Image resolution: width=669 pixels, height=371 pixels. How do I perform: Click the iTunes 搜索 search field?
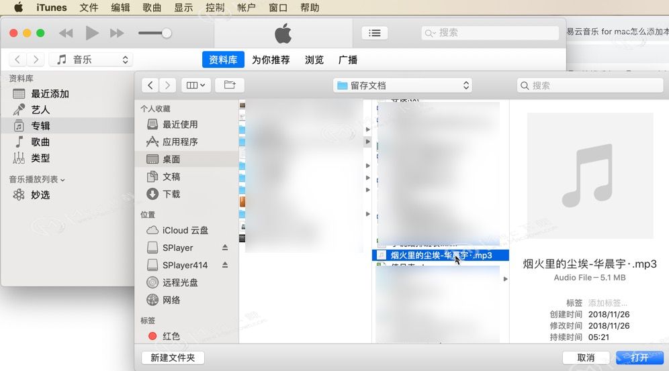tap(490, 33)
